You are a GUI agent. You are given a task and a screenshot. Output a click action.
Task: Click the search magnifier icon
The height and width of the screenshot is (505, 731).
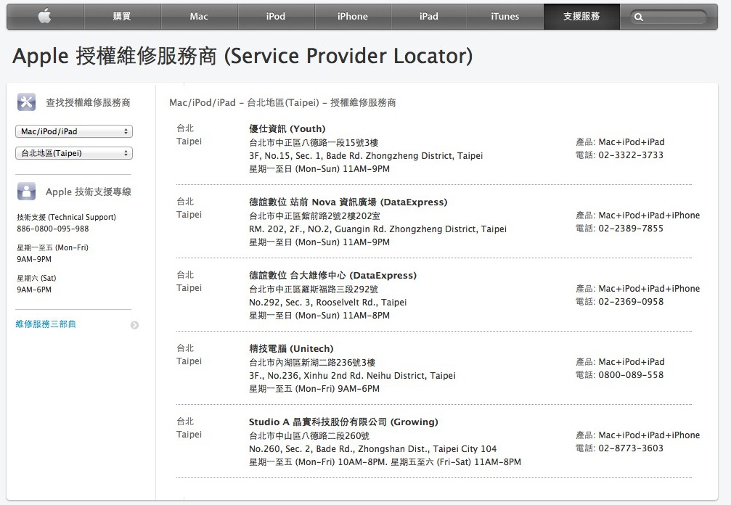(x=639, y=17)
